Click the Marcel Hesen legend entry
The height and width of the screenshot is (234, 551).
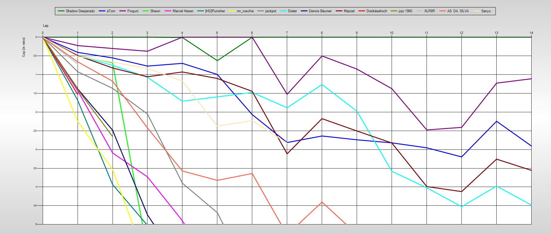point(183,11)
